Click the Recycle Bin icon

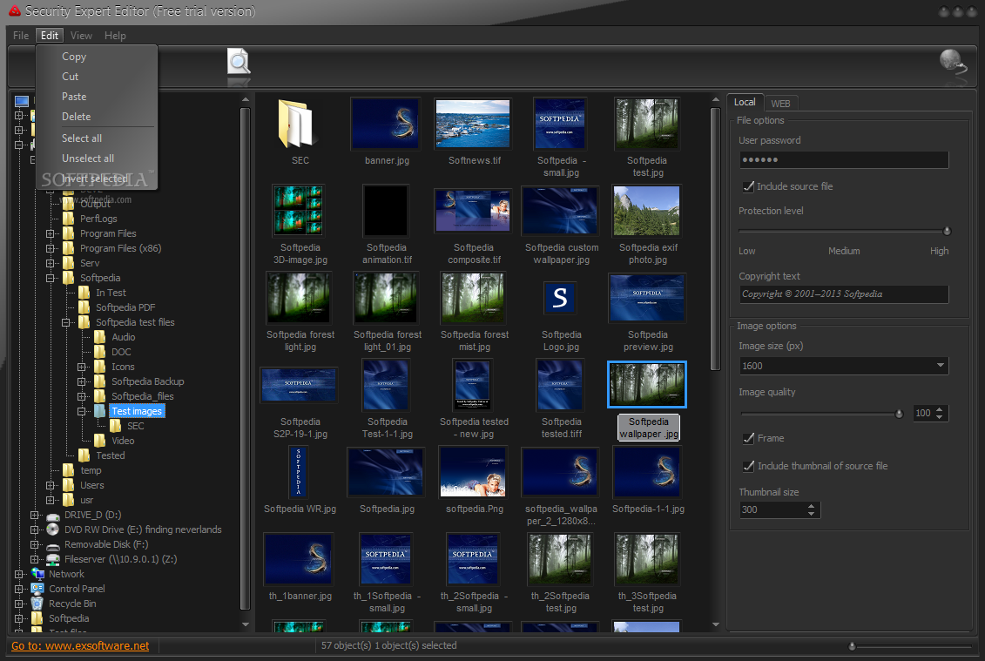coord(37,604)
